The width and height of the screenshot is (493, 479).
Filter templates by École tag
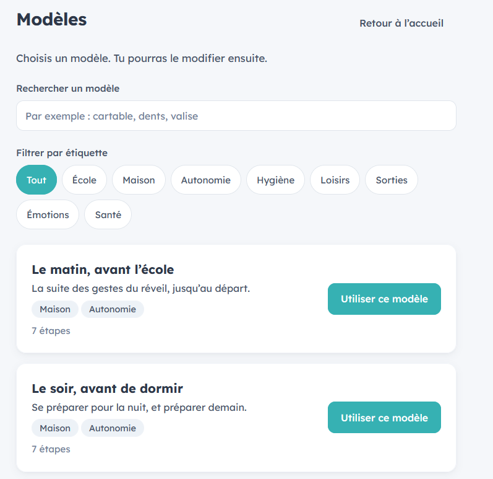point(84,180)
